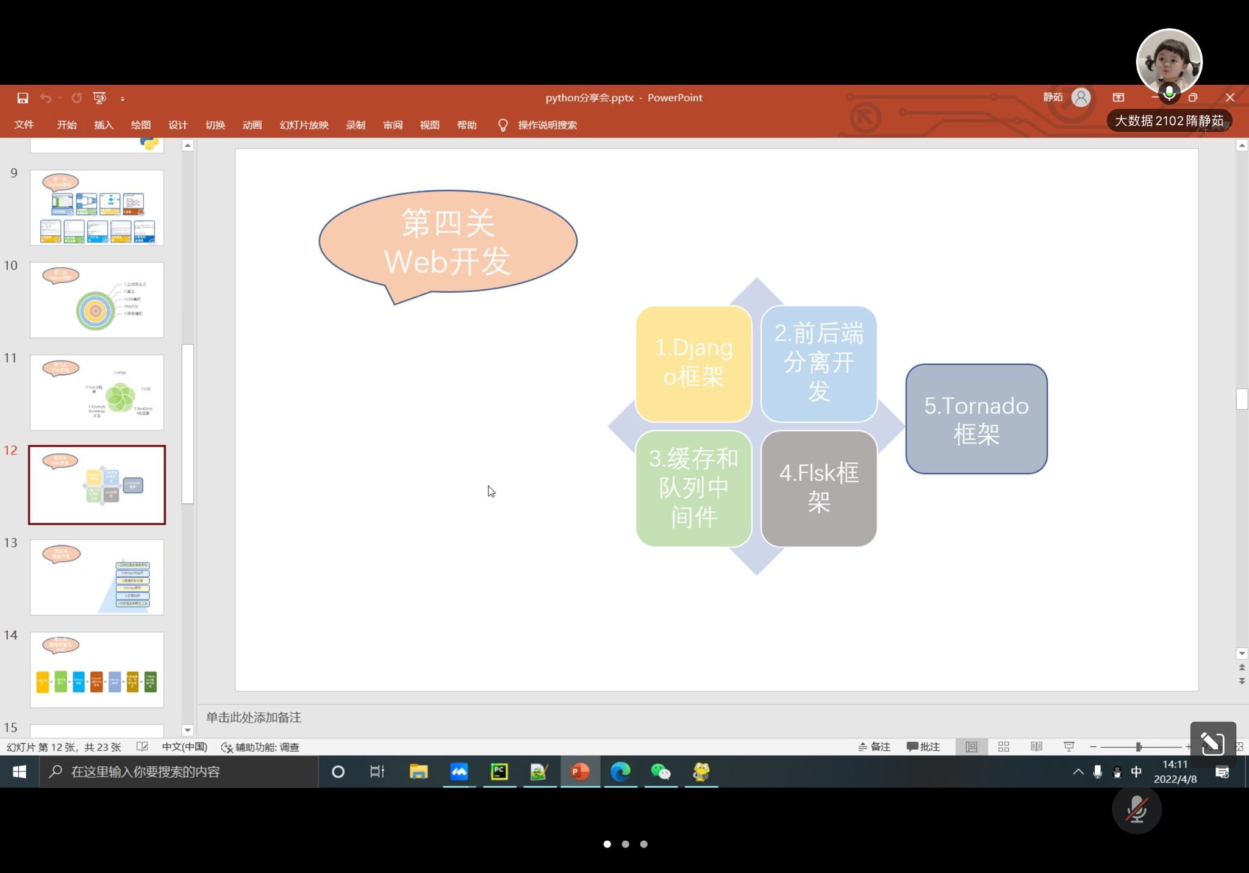Image resolution: width=1249 pixels, height=873 pixels.
Task: Open Customize Quick Access Toolbar dropdown
Action: pos(123,98)
